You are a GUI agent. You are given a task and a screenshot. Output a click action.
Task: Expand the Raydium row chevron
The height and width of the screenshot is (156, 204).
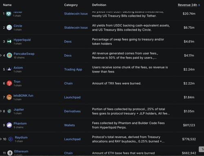click(1, 139)
